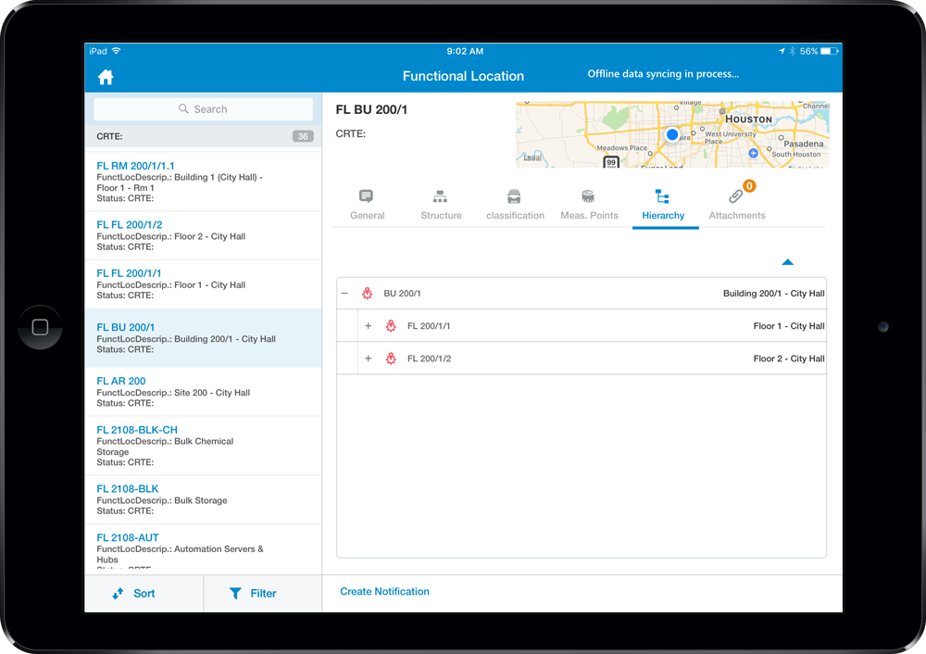Open FL AR 200 list item
Viewport: 926px width, 654px height.
203,392
